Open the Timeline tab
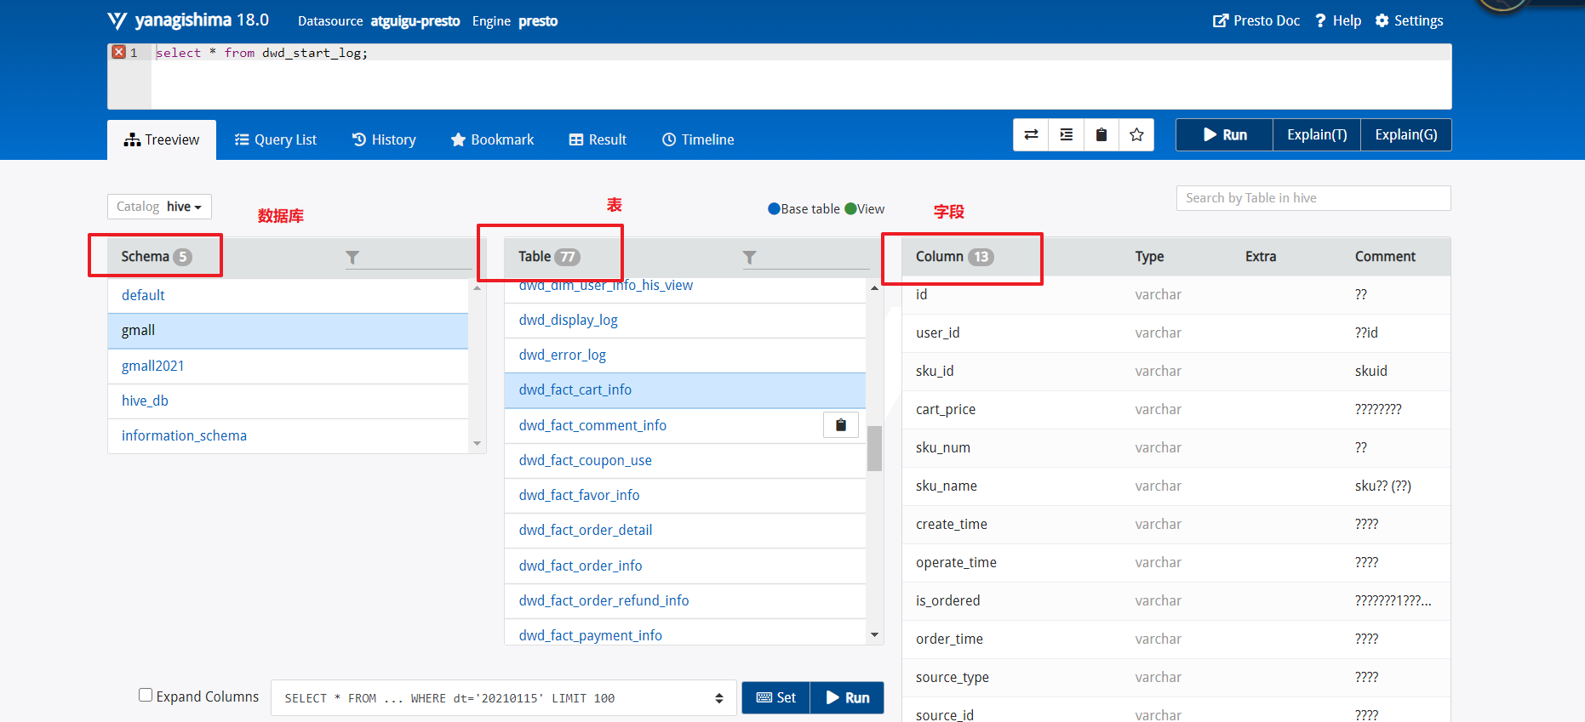Screen dimensions: 1585x722 698,139
